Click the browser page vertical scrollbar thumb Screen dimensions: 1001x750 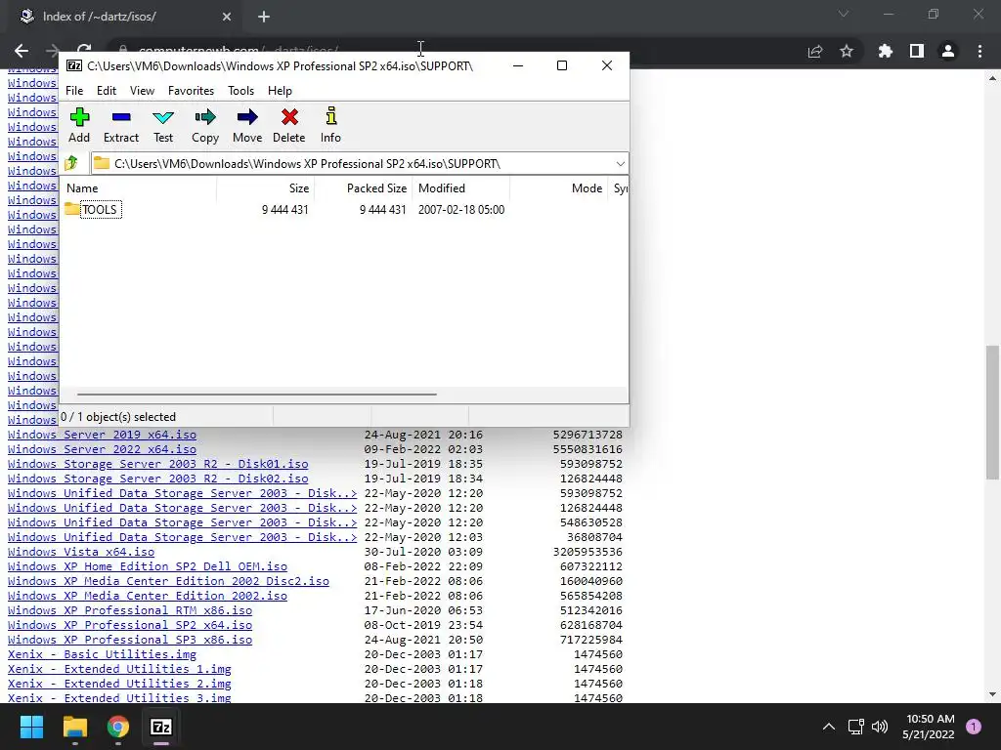pyautogui.click(x=992, y=412)
